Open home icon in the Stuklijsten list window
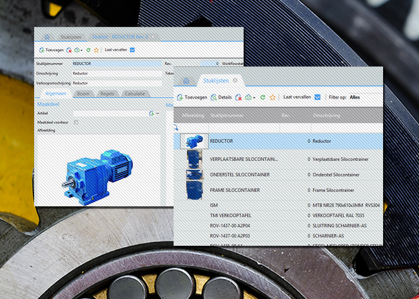 click(x=186, y=81)
